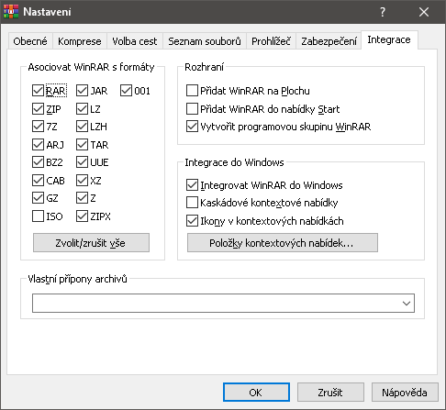Toggle Integrovat WinRAR do Windows
The height and width of the screenshot is (410, 446).
click(192, 185)
